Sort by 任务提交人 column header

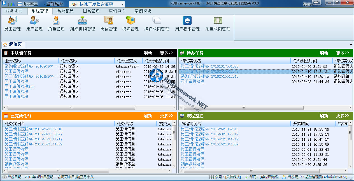(x=128, y=61)
